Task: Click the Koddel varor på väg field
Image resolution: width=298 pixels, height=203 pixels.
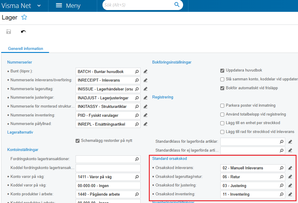Action: 108,186
